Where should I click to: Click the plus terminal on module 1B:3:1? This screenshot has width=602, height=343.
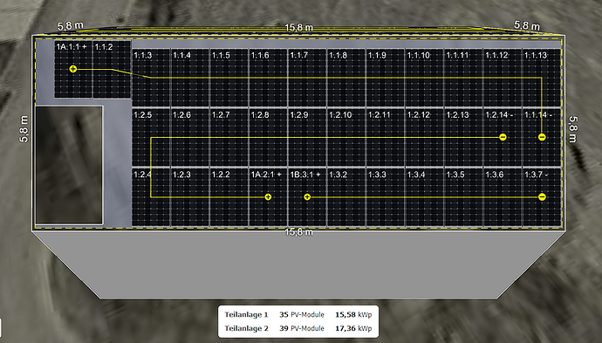(307, 197)
